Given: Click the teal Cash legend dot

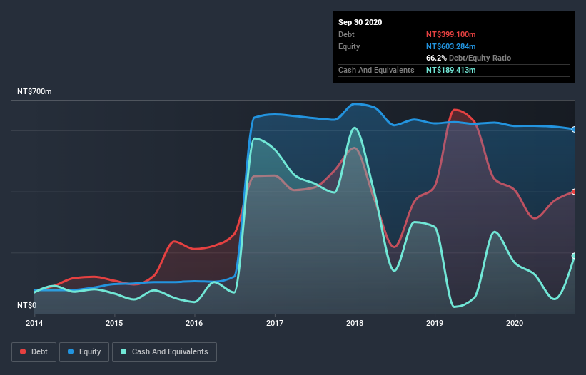Looking at the screenshot, I should (x=123, y=351).
